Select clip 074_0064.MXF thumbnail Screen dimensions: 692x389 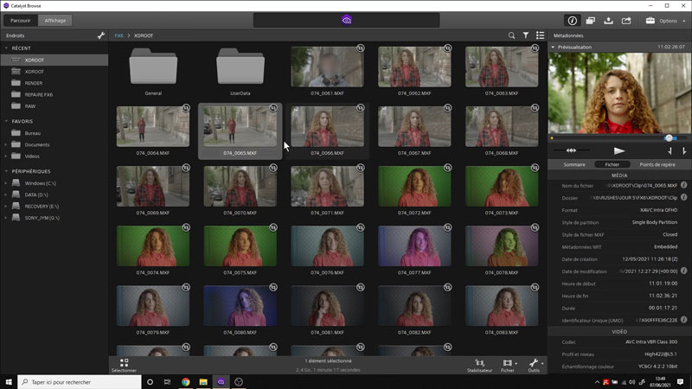point(153,126)
